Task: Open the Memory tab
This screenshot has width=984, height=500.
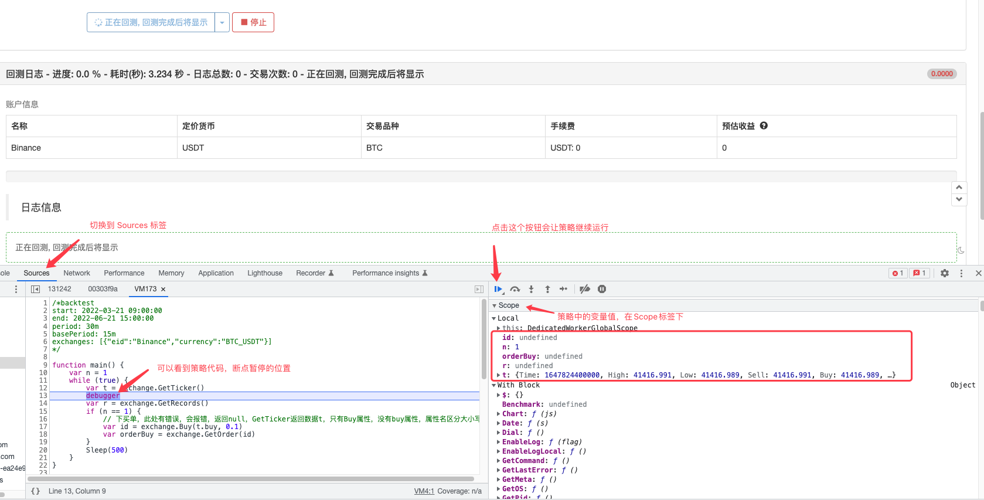Action: tap(171, 273)
